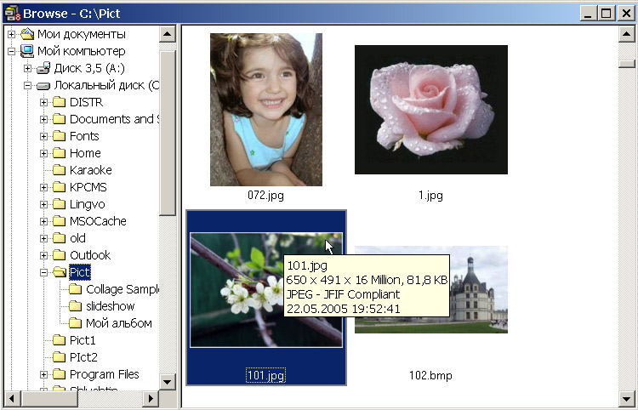Click the folder tree scroll down arrow
The width and height of the screenshot is (638, 410).
(x=168, y=382)
